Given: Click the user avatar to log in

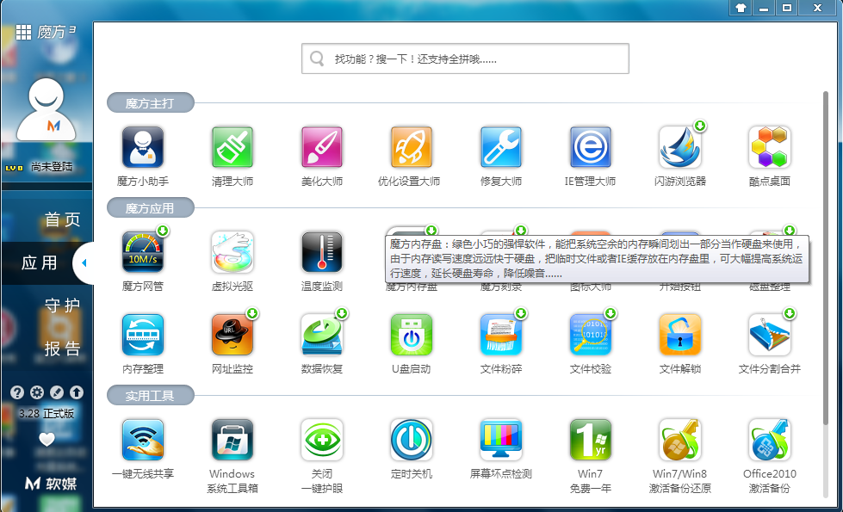Looking at the screenshot, I should [x=46, y=110].
